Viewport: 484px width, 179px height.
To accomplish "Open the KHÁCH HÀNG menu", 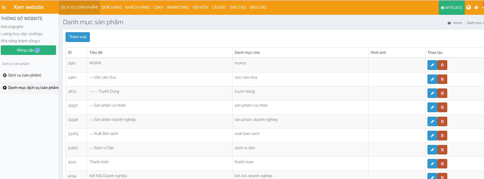I will (x=137, y=7).
